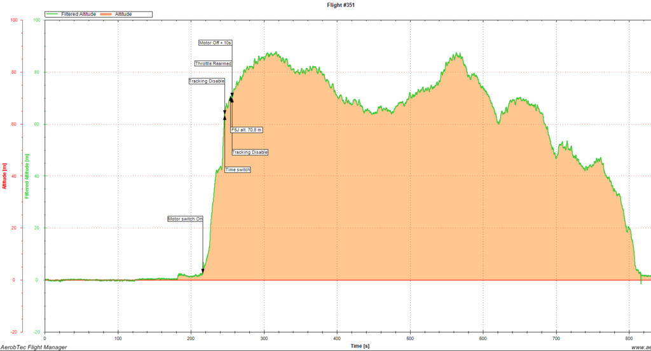Click the Altitude legend entry text
The width and height of the screenshot is (651, 351).
coord(123,13)
